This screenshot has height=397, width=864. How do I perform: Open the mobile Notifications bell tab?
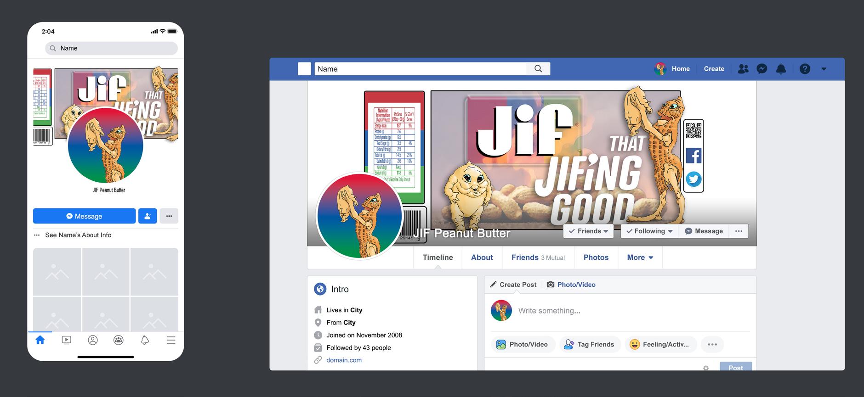tap(145, 340)
